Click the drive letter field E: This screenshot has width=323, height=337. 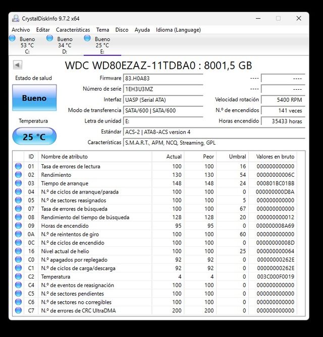tap(163, 121)
